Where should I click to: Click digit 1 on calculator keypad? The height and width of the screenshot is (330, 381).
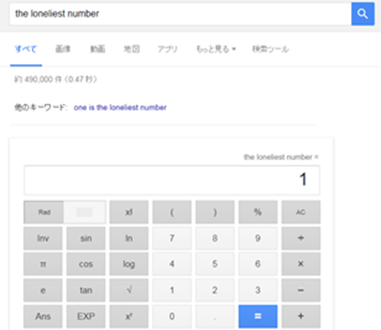click(x=172, y=290)
